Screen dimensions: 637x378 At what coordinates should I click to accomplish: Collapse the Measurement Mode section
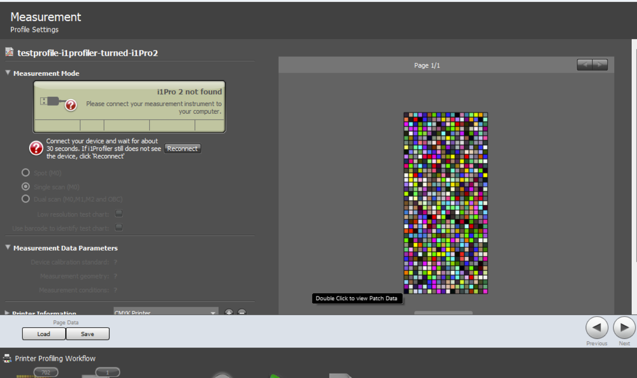point(8,73)
